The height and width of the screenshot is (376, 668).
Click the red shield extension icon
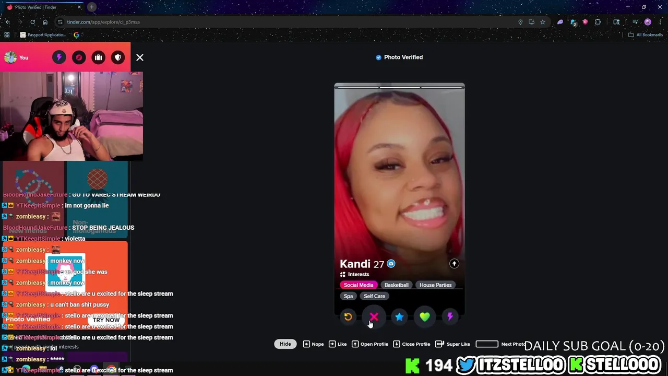coord(585,22)
